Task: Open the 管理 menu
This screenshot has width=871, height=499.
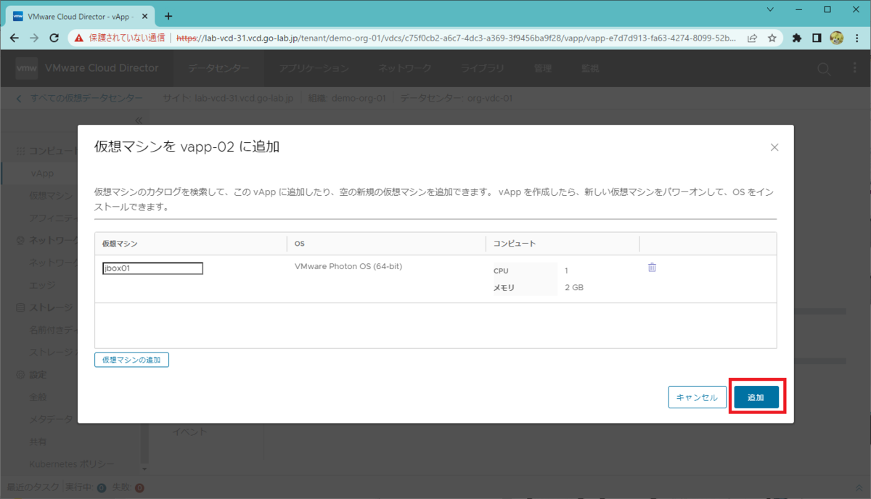Action: [x=543, y=68]
